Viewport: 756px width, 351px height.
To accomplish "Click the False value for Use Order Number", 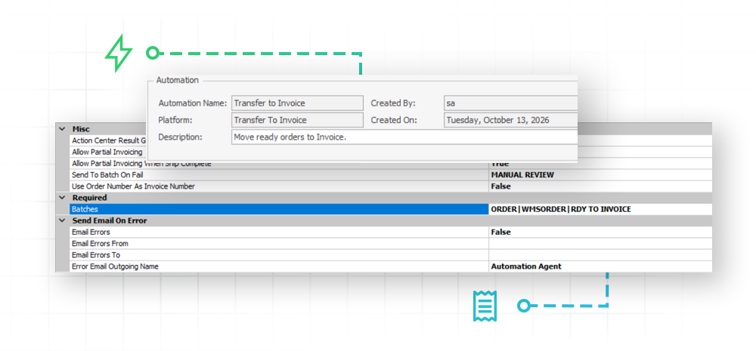I will (x=500, y=186).
